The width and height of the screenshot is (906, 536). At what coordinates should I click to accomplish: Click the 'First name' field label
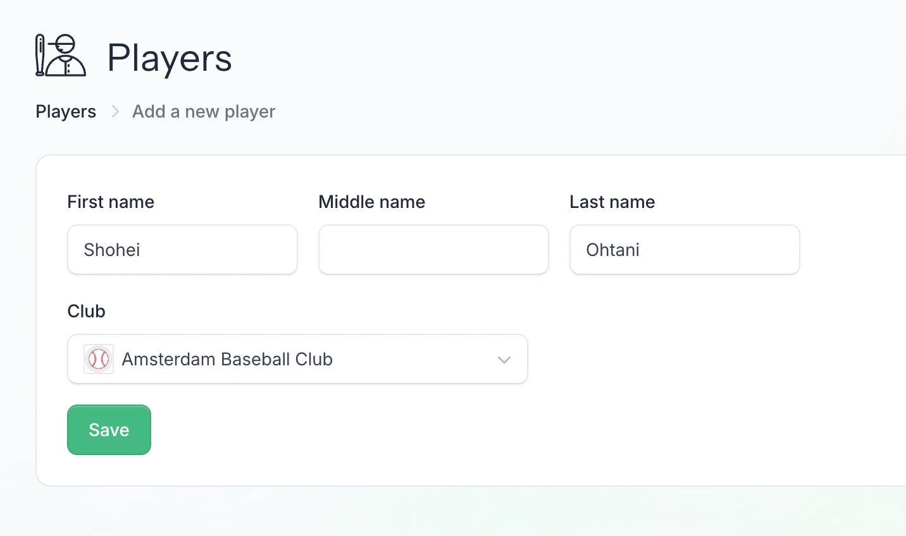(111, 202)
